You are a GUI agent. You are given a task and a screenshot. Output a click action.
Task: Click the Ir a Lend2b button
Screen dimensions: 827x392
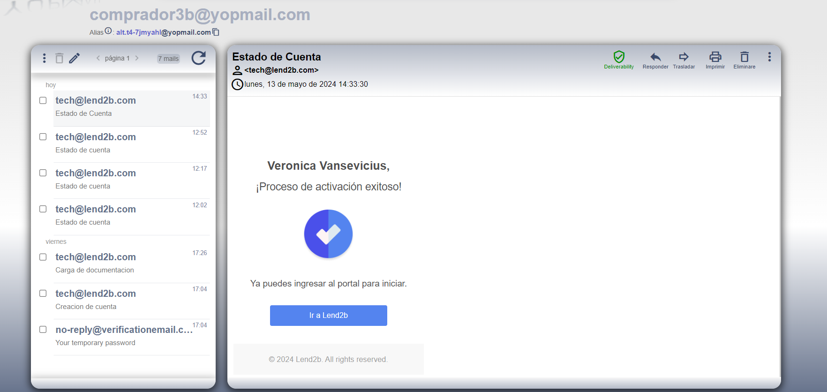tap(329, 316)
